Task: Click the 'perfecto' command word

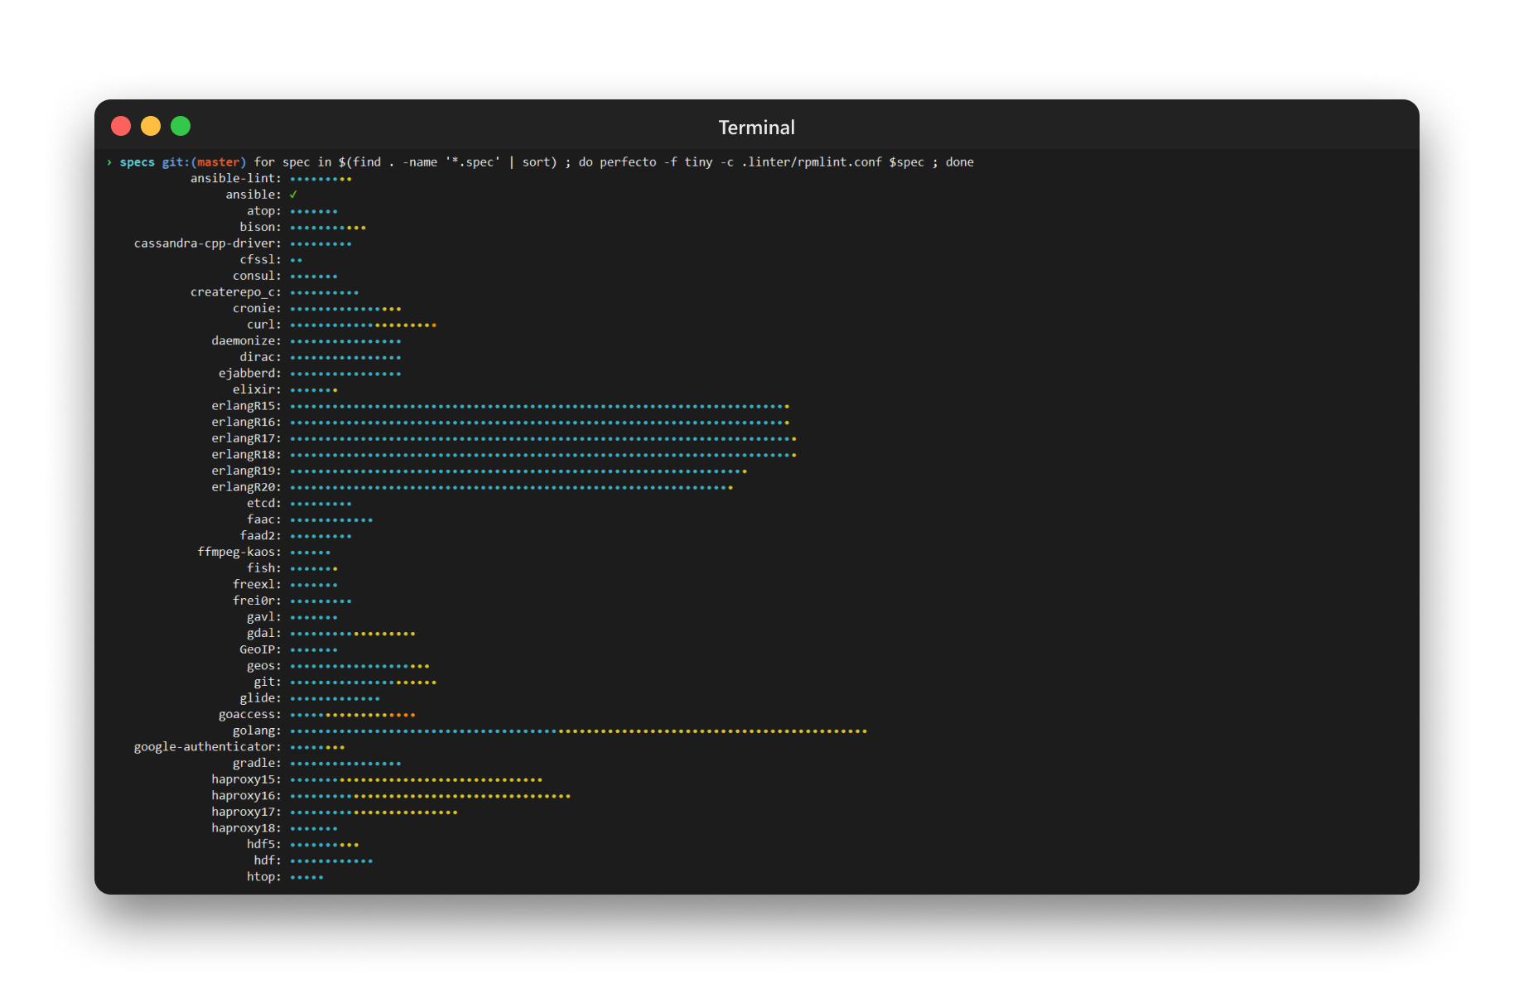Action: click(628, 162)
